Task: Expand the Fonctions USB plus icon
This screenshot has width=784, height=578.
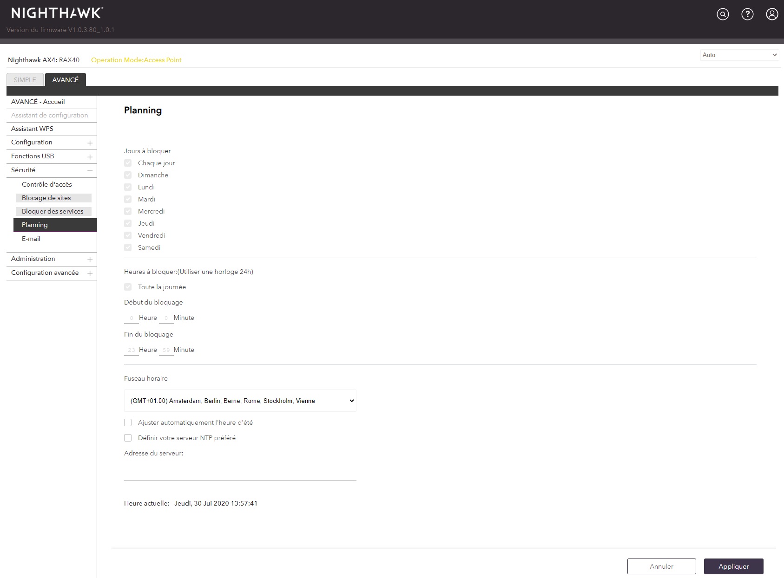Action: 90,157
